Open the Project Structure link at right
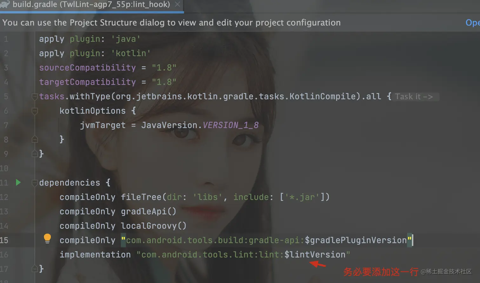 472,23
